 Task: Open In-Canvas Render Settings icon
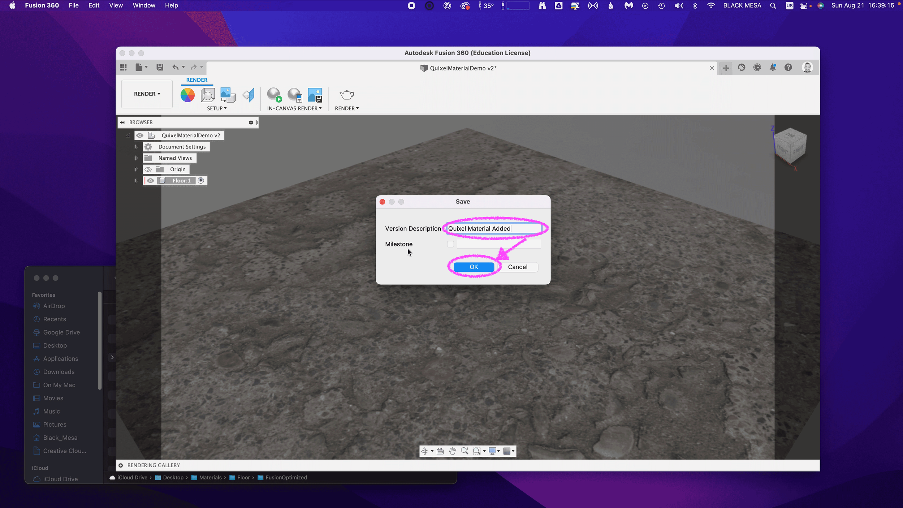pyautogui.click(x=295, y=95)
